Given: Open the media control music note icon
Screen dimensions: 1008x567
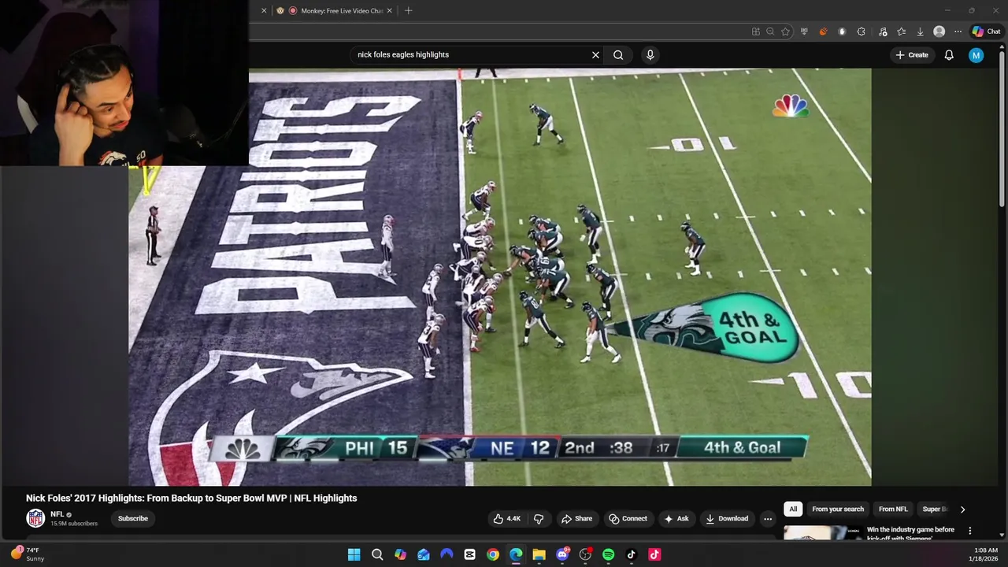Looking at the screenshot, I should point(883,31).
